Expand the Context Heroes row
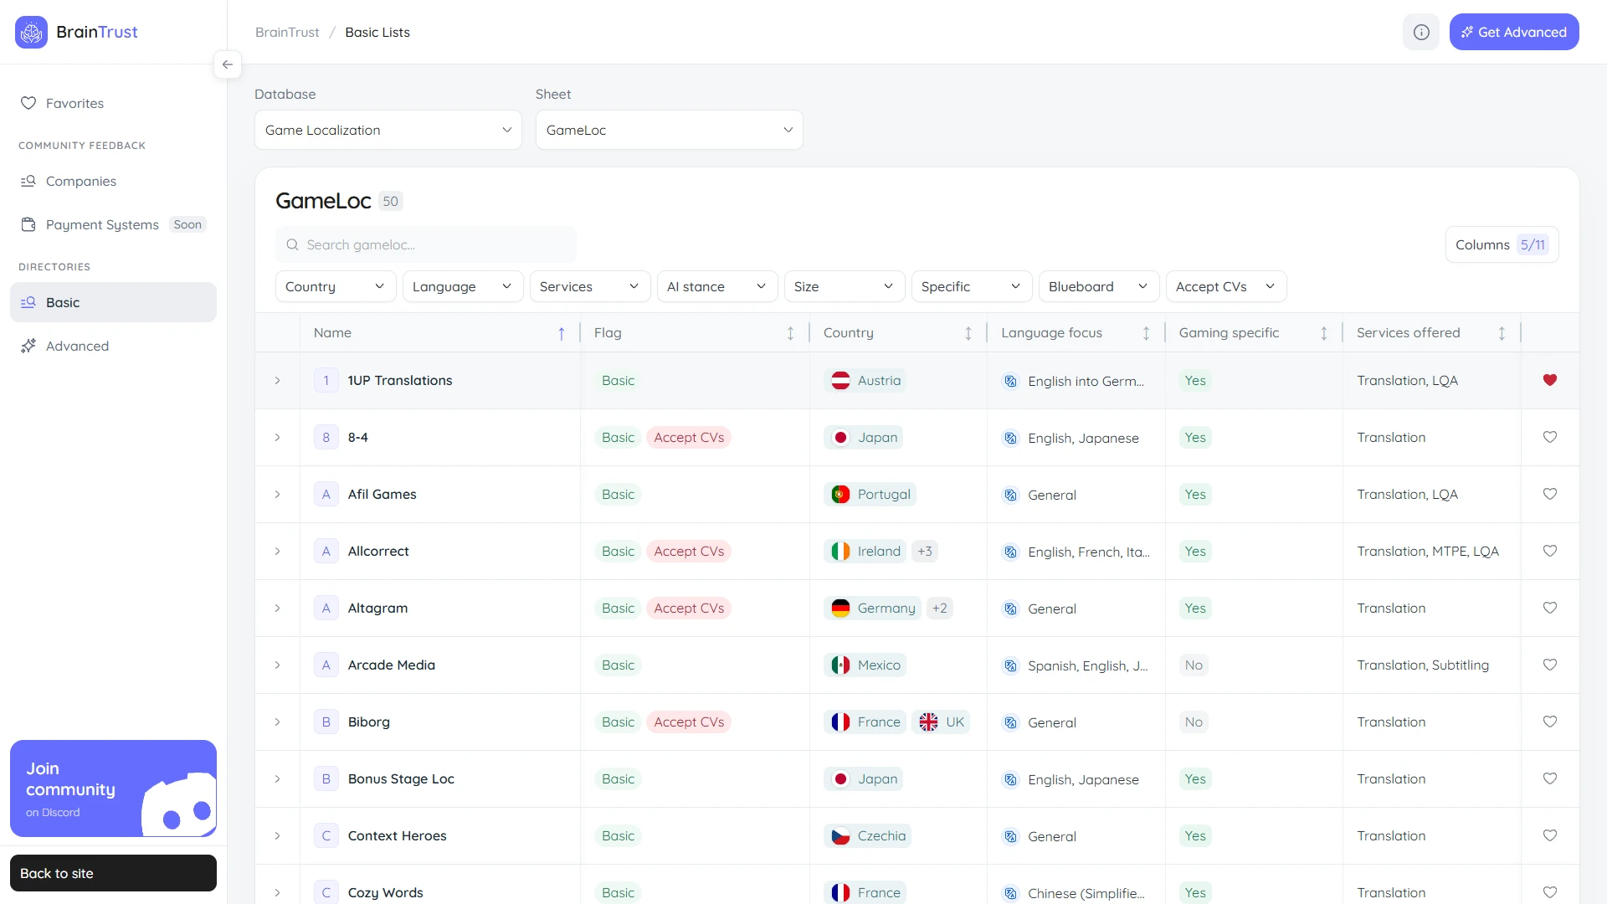 tap(277, 835)
